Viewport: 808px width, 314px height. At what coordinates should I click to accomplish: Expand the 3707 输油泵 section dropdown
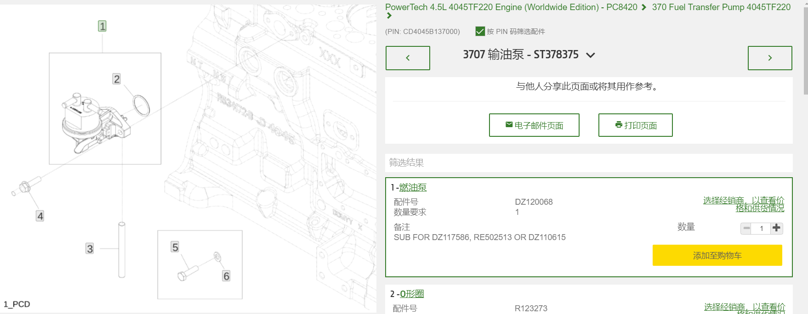click(591, 55)
